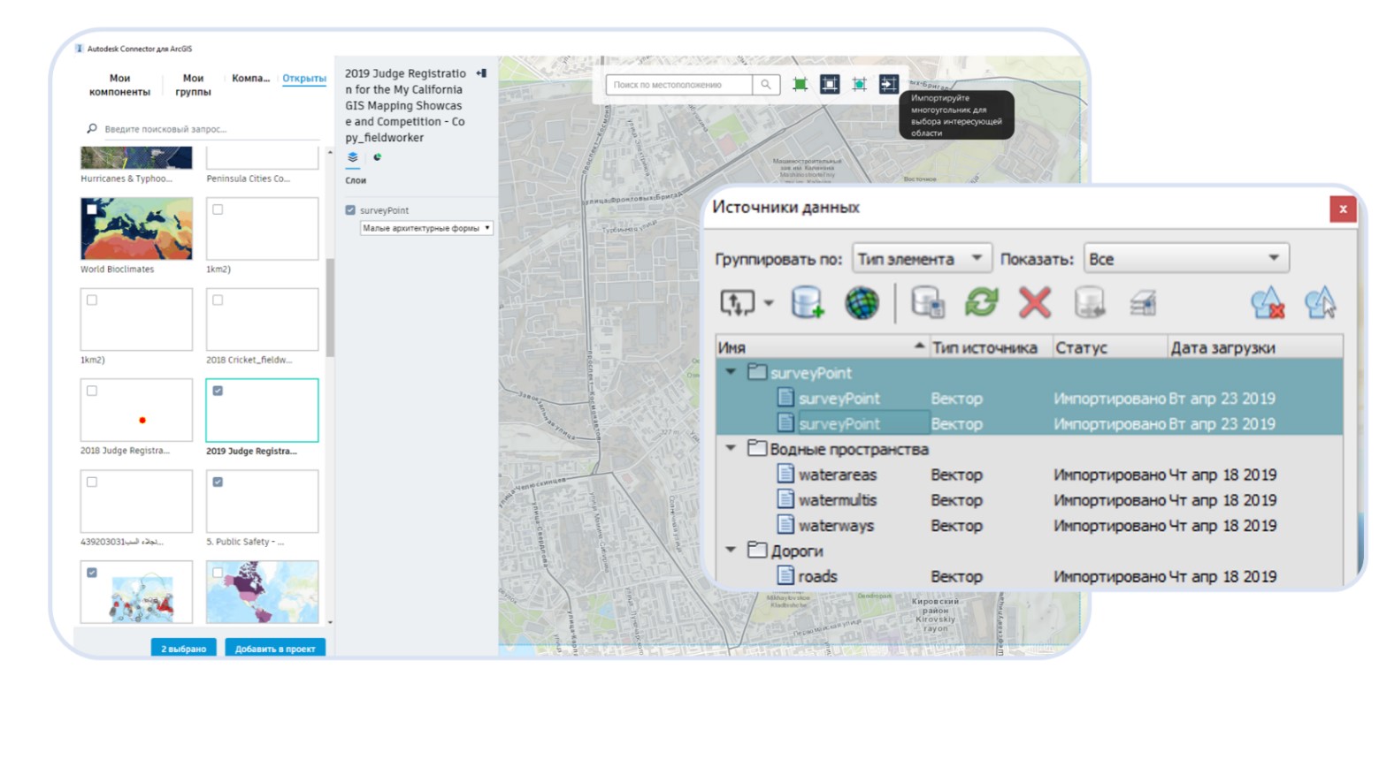This screenshot has width=1379, height=775.
Task: Click the location search magnifier icon
Action: click(765, 85)
